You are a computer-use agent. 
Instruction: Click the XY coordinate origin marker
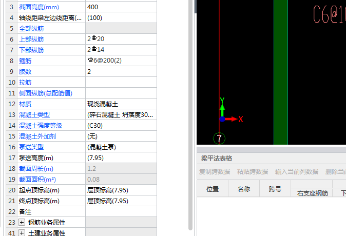click(x=222, y=119)
